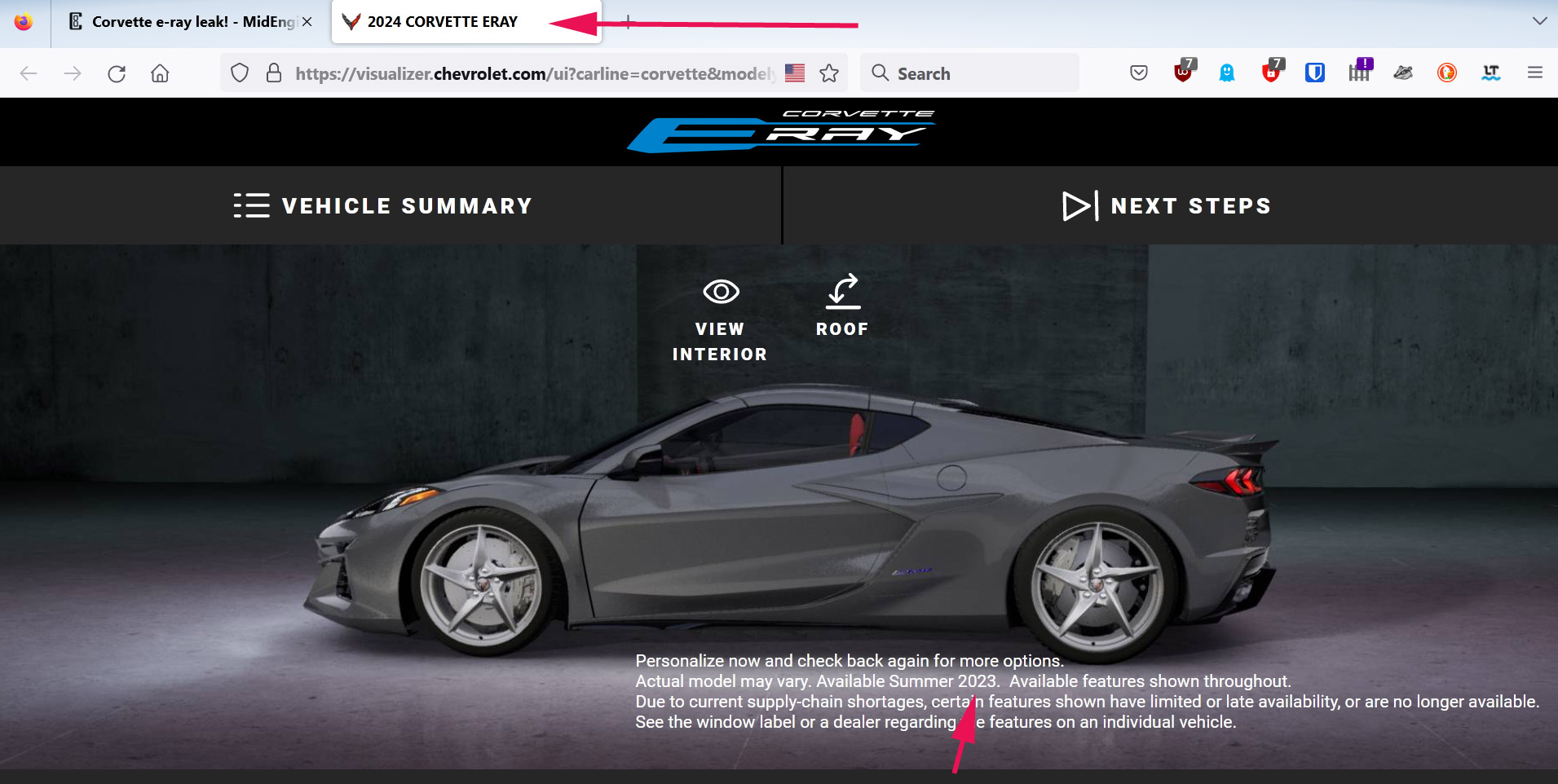Open the DuckDuckGo extension icon
This screenshot has height=784, width=1558.
(x=1446, y=73)
